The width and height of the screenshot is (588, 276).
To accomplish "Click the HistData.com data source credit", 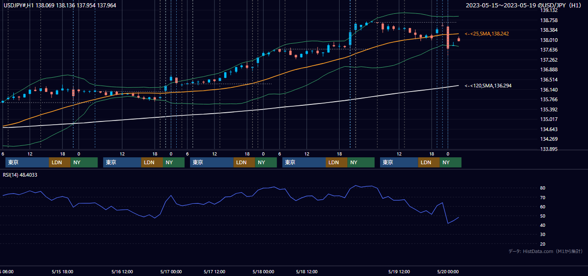I will coord(545,251).
